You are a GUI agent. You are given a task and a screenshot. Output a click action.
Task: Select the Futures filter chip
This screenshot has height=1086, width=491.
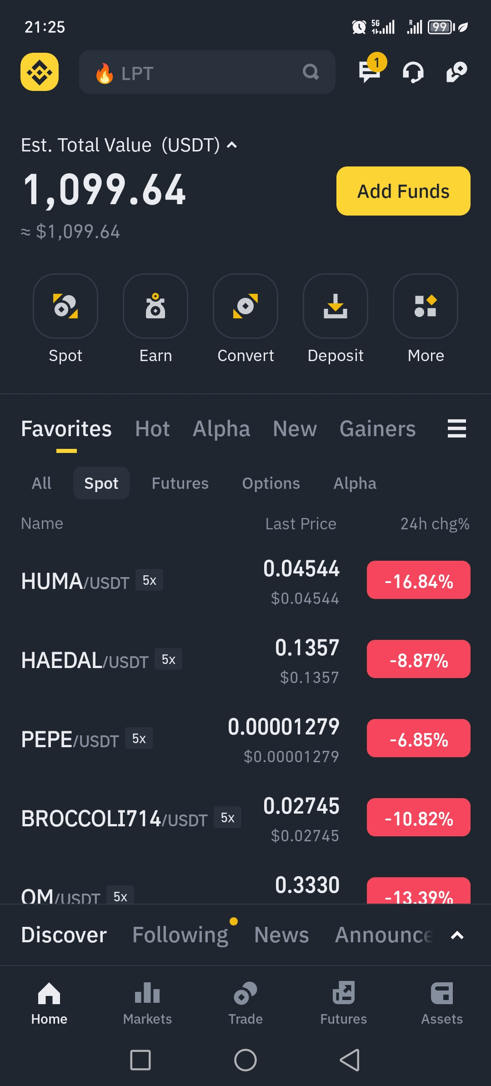click(180, 483)
